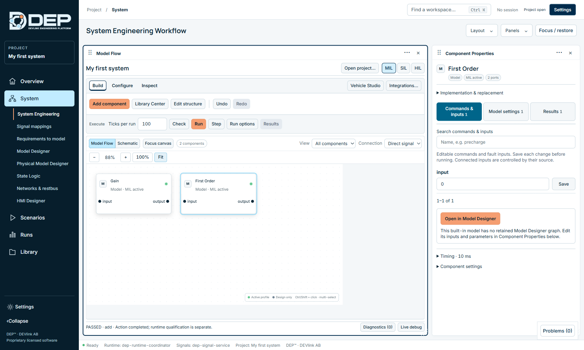
Task: Open Model Flow panel ellipsis menu
Action: pyautogui.click(x=407, y=53)
